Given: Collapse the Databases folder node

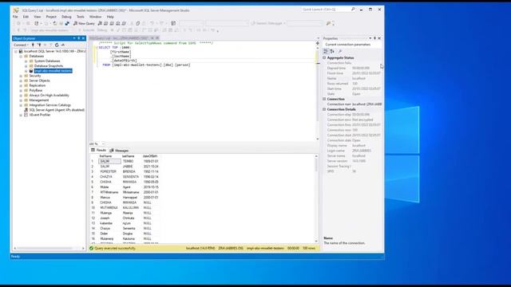Looking at the screenshot, I should pyautogui.click(x=21, y=57).
